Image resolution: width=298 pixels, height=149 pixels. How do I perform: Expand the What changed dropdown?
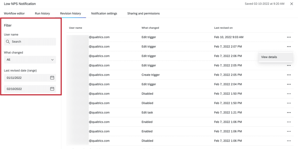[30, 60]
